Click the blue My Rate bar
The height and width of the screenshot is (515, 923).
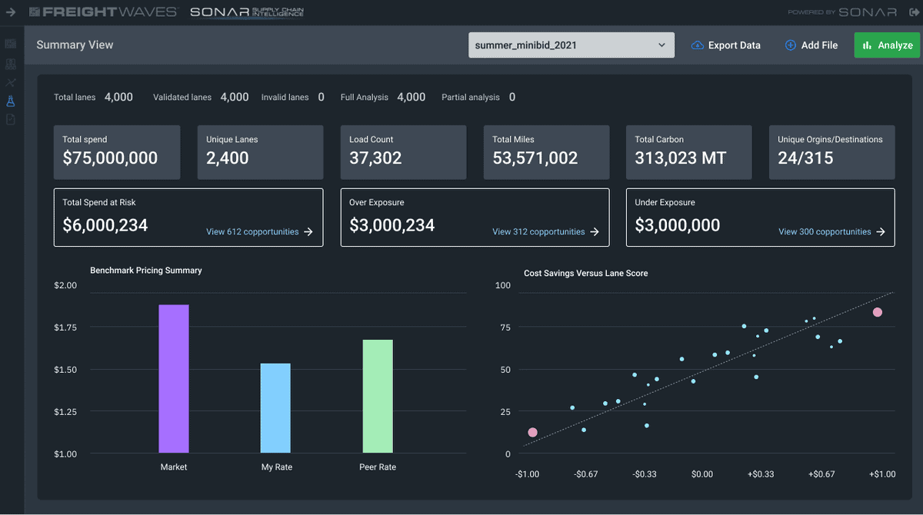pos(275,409)
